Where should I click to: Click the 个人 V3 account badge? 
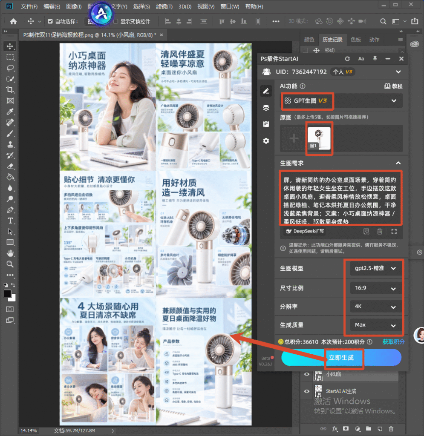(343, 72)
